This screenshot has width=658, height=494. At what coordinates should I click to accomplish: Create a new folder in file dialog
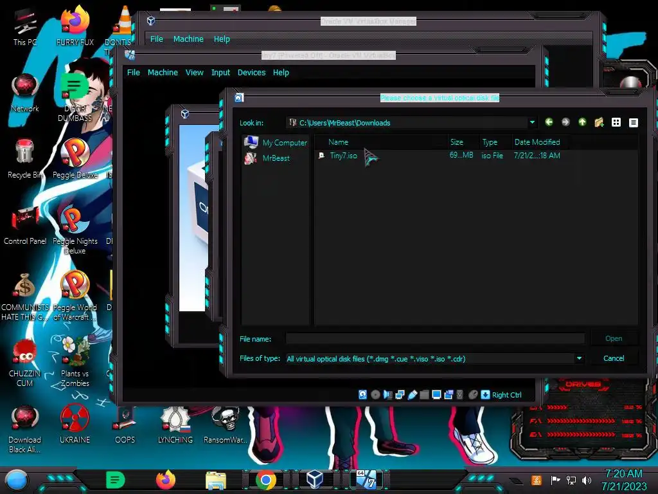pyautogui.click(x=600, y=122)
